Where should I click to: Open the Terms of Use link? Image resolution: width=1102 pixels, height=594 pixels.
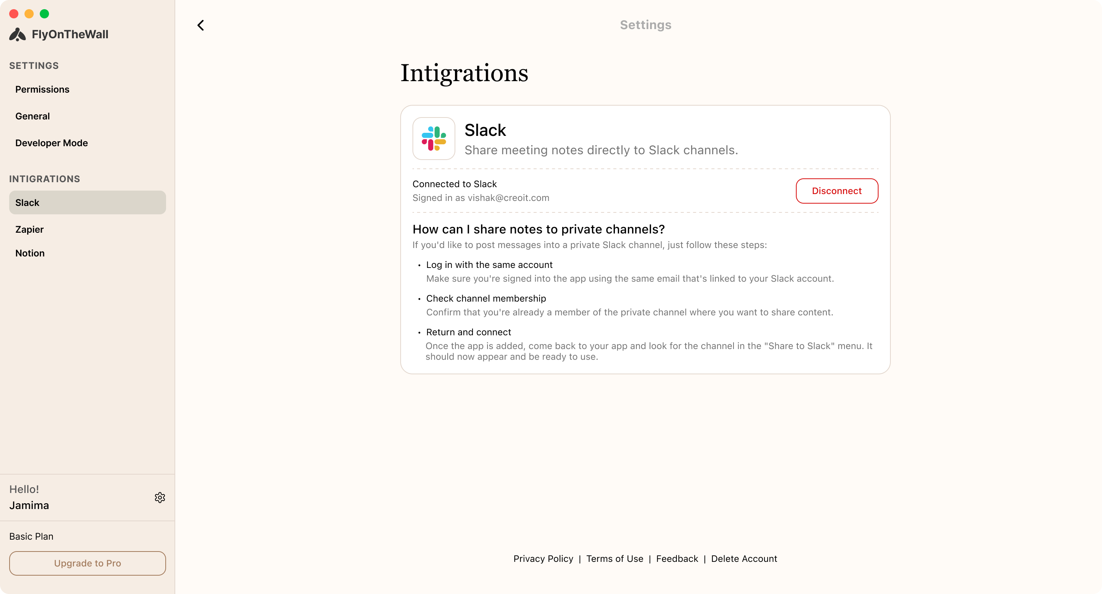614,558
